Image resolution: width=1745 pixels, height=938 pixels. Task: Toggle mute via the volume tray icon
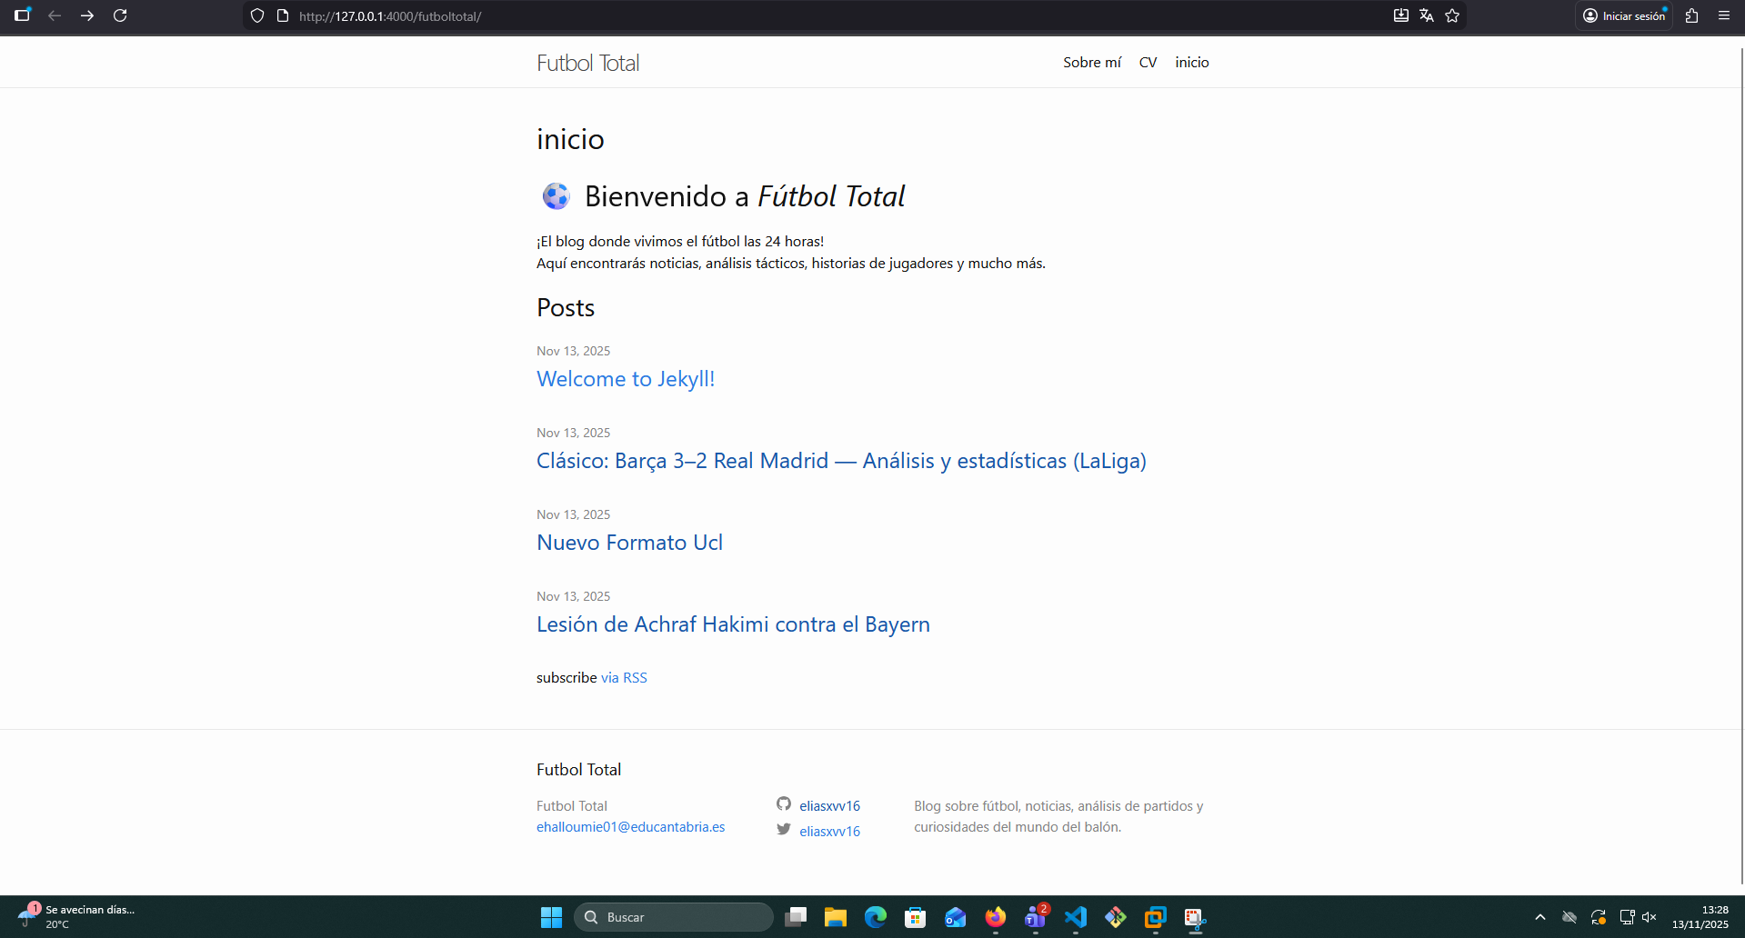coord(1650,917)
